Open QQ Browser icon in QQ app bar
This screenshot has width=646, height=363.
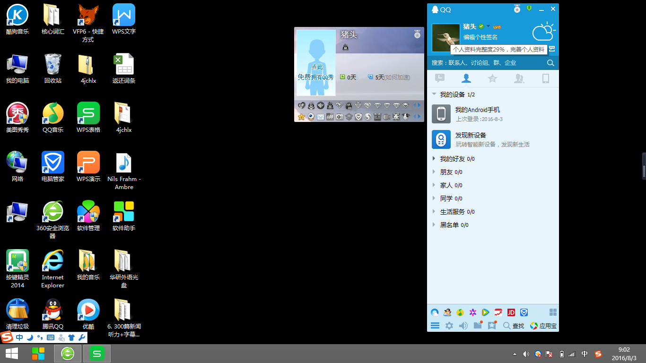[435, 312]
